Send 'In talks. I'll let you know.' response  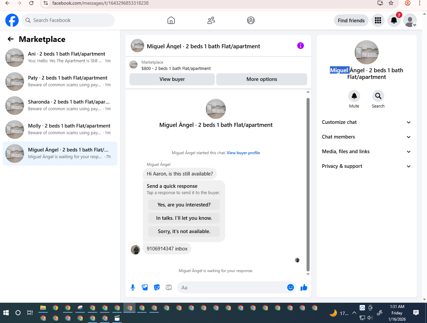click(184, 218)
